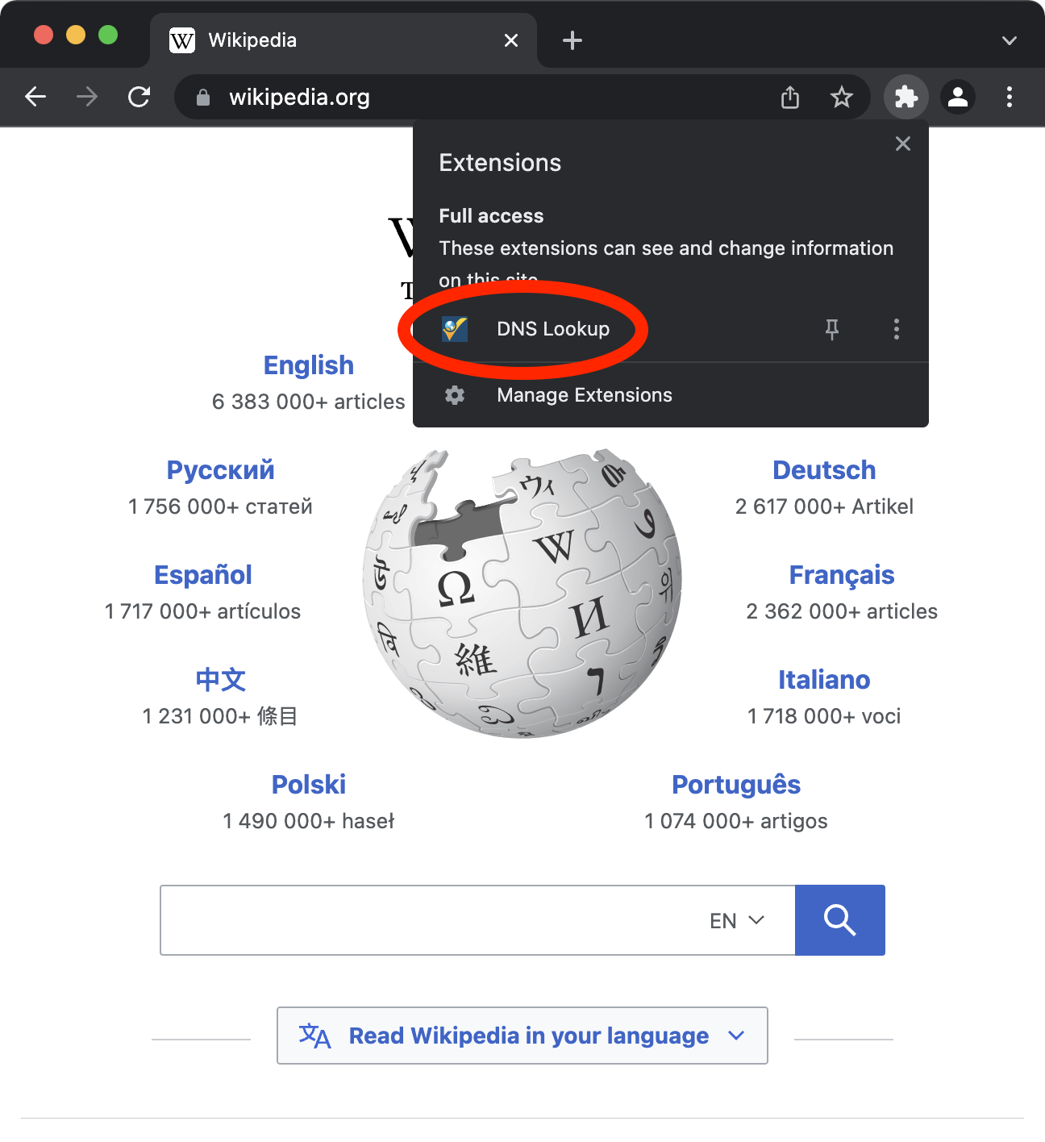Viewport: 1045px width, 1142px height.
Task: Close the Extensions popup
Action: click(x=902, y=144)
